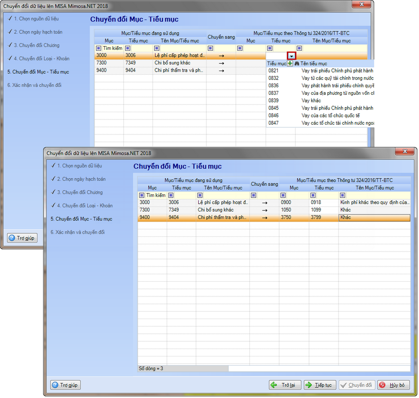This screenshot has width=419, height=398.
Task: Go to step 4 Chuyển đổi Loại - Khoản
Action: point(84,205)
